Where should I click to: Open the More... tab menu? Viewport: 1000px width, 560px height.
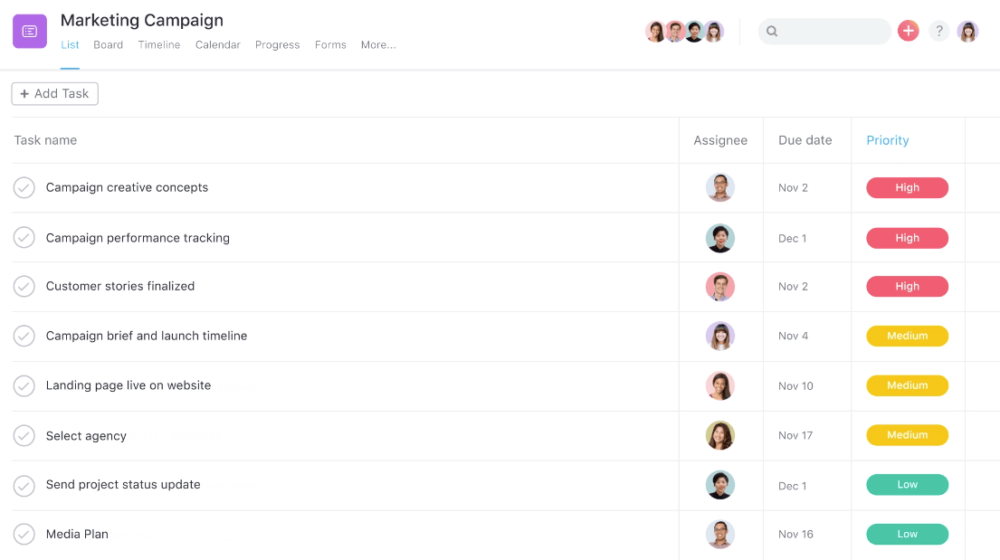[x=378, y=44]
